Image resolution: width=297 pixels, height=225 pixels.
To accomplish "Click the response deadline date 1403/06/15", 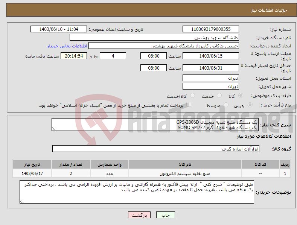I will click(x=211, y=56).
